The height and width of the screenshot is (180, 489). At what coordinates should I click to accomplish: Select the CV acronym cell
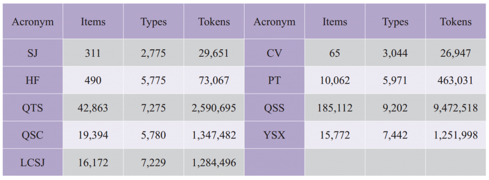(x=275, y=53)
